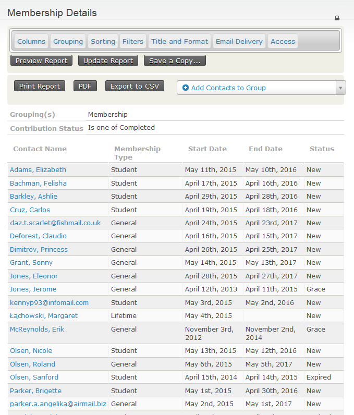
Task: Click the plus icon in Add Contacts
Action: (186, 88)
